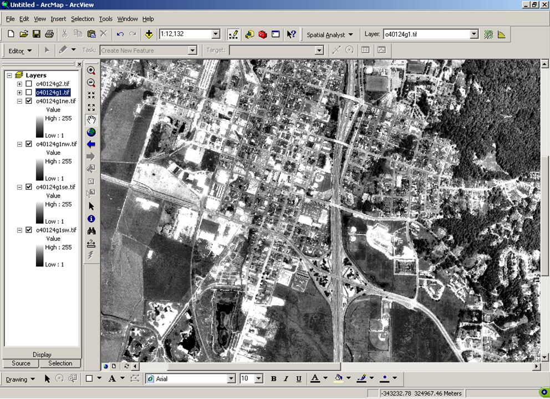Open the Find binoculars tool
The height and width of the screenshot is (399, 550).
point(91,231)
